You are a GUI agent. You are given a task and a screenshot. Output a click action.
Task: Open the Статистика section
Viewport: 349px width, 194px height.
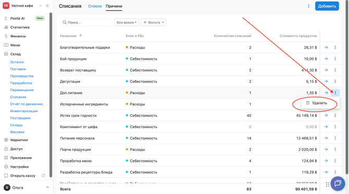(x=20, y=27)
